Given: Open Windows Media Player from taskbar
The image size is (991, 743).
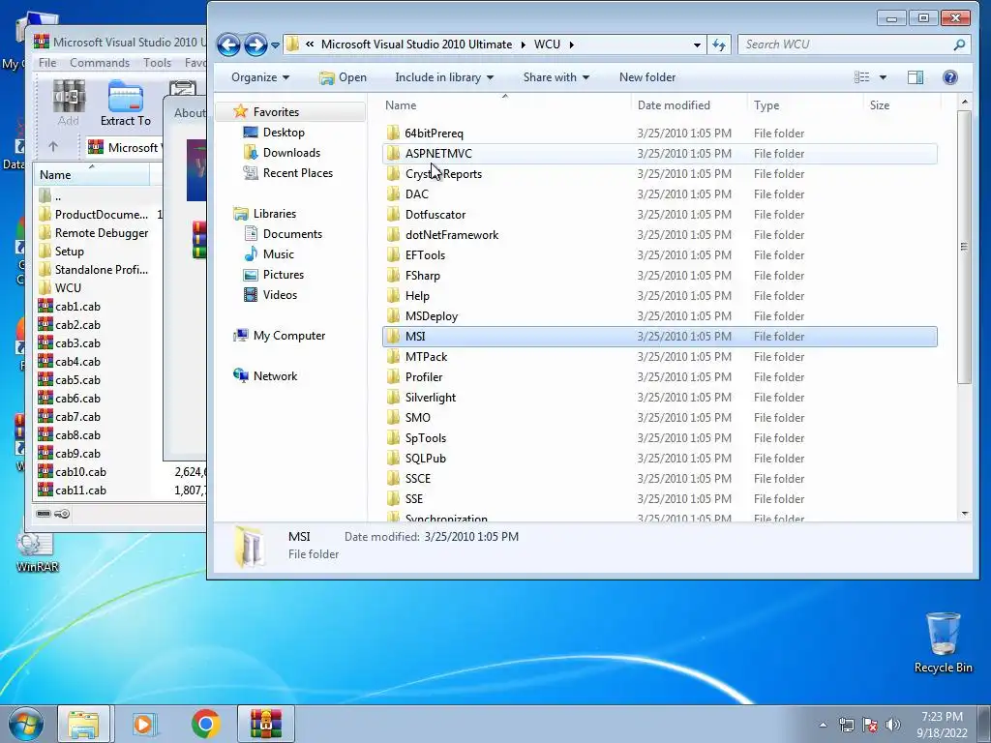Looking at the screenshot, I should 145,724.
